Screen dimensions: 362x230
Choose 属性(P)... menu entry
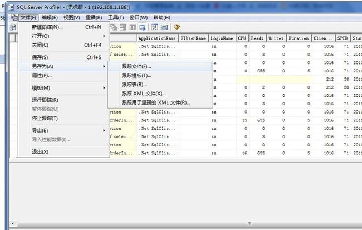coord(64,76)
